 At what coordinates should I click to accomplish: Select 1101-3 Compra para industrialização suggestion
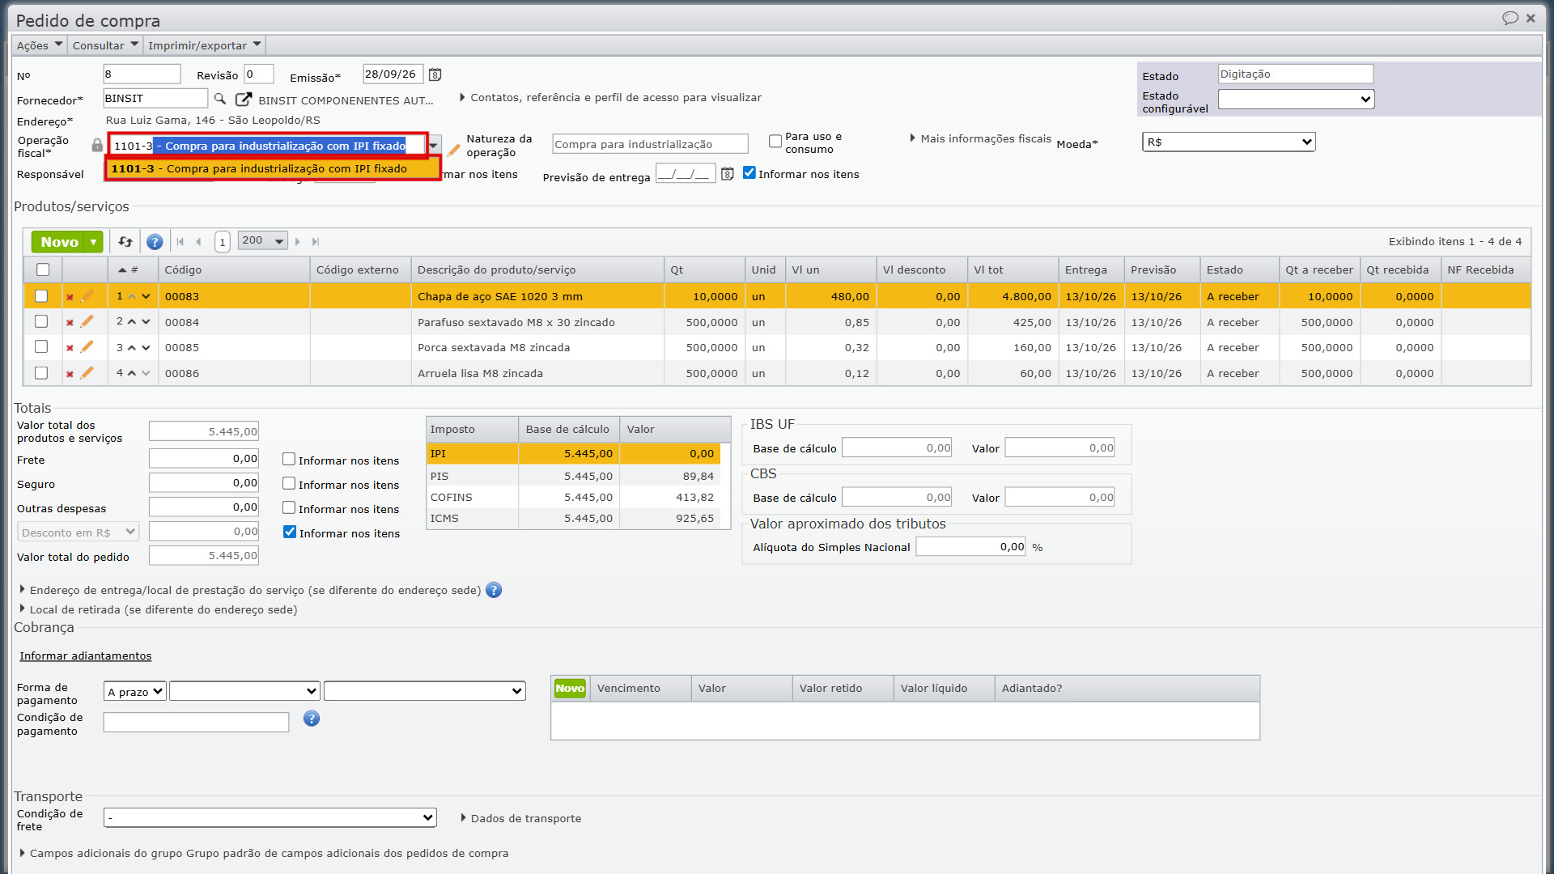click(x=274, y=168)
